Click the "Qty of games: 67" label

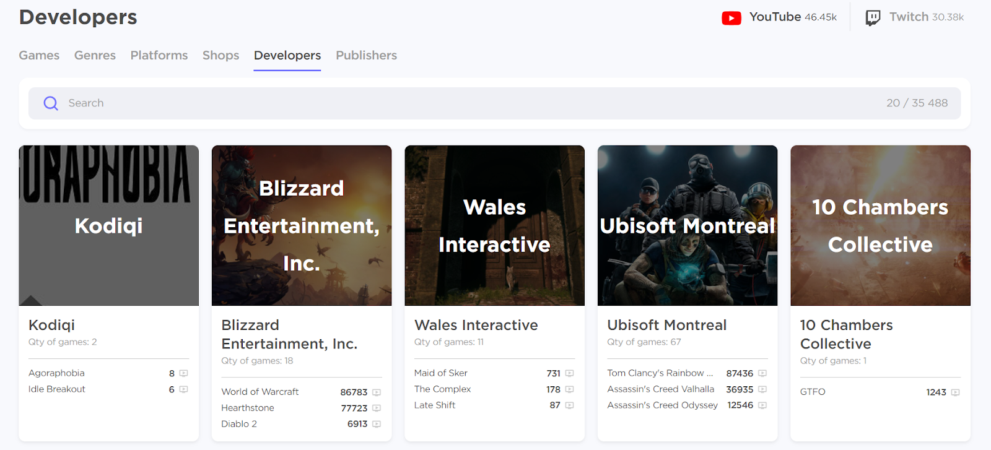[644, 342]
